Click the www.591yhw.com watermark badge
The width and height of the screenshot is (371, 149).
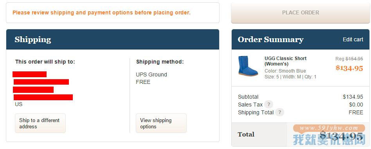[x=329, y=128]
